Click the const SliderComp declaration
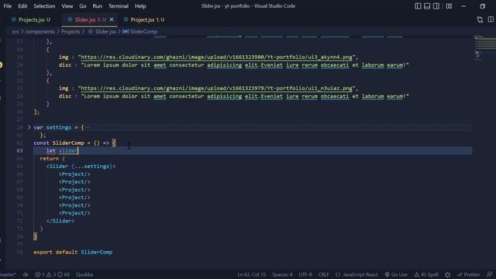The width and height of the screenshot is (496, 279). [74, 143]
